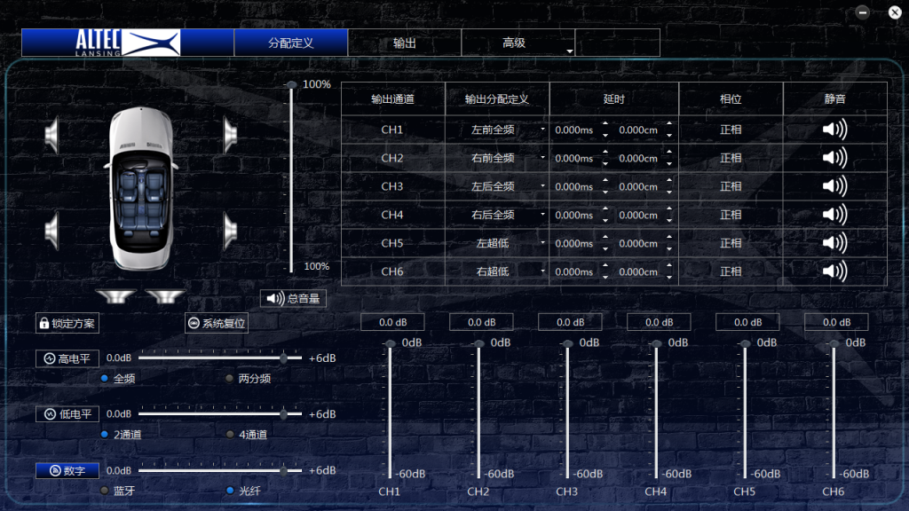
Task: Click the Altec Lansing logo
Action: pos(128,43)
